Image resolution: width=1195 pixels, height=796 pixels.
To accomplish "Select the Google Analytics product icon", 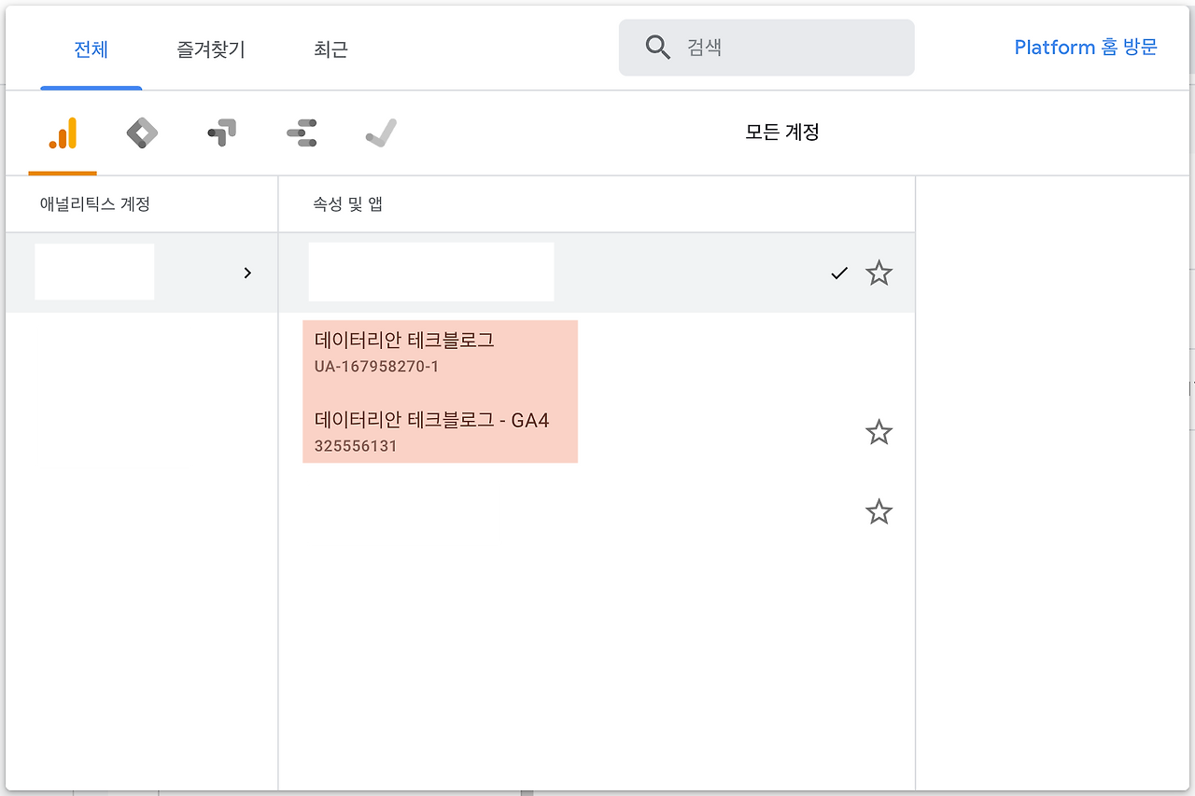I will coord(63,133).
